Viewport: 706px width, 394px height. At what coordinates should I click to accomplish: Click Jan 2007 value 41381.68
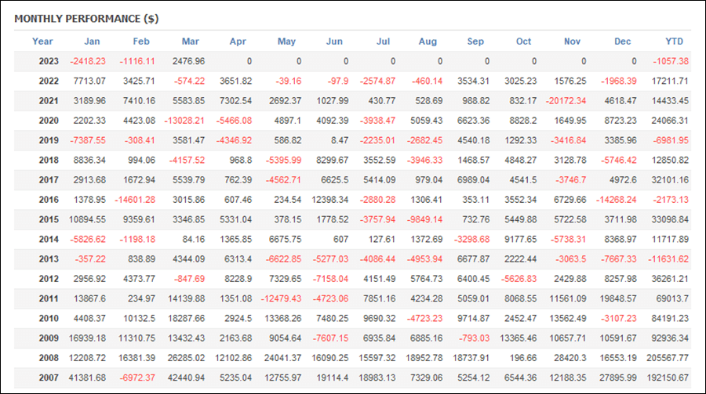[87, 378]
